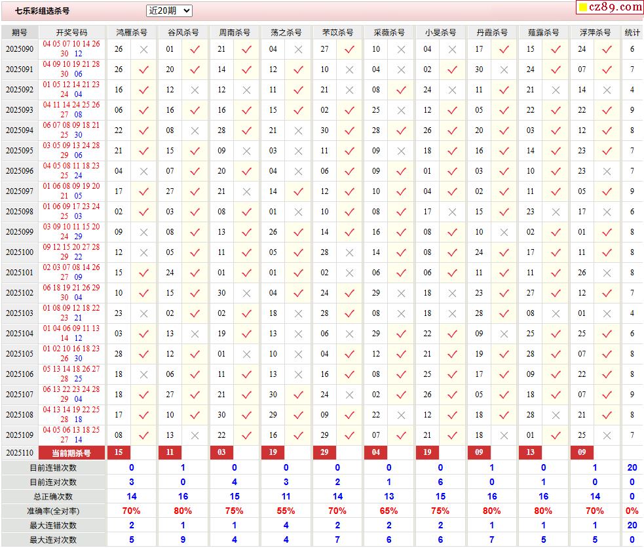This screenshot has width=644, height=548.
Task: Click the check mark for 鸿雁杀号 in row 2025091
Action: (143, 70)
